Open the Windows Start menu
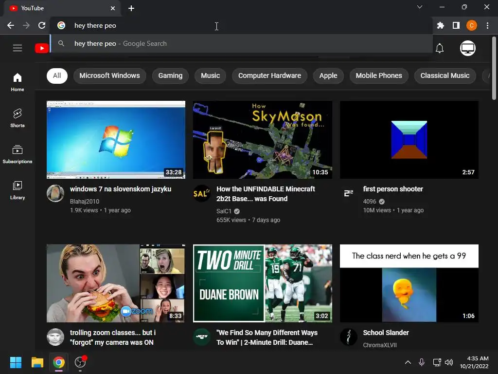The height and width of the screenshot is (374, 498). [16, 362]
